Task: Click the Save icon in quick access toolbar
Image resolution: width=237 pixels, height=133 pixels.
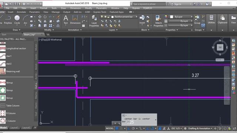Action: [x=15, y=4]
